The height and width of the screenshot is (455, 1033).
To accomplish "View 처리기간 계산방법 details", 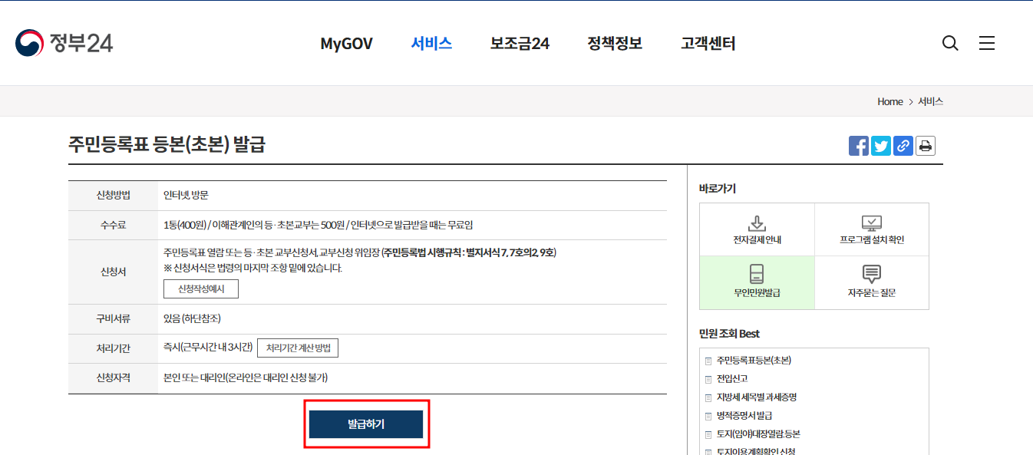I will tap(299, 348).
